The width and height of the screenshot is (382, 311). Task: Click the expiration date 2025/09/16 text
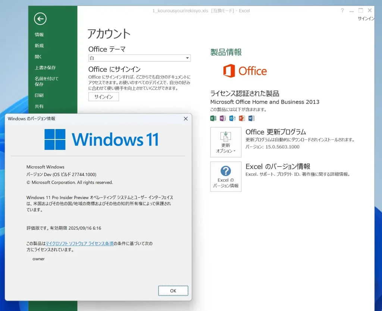click(x=85, y=228)
